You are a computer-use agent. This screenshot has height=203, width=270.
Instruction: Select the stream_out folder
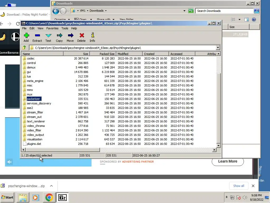click(x=34, y=117)
